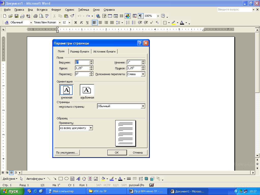
Task: Cut selection with scissors icon
Action: pos(54,16)
